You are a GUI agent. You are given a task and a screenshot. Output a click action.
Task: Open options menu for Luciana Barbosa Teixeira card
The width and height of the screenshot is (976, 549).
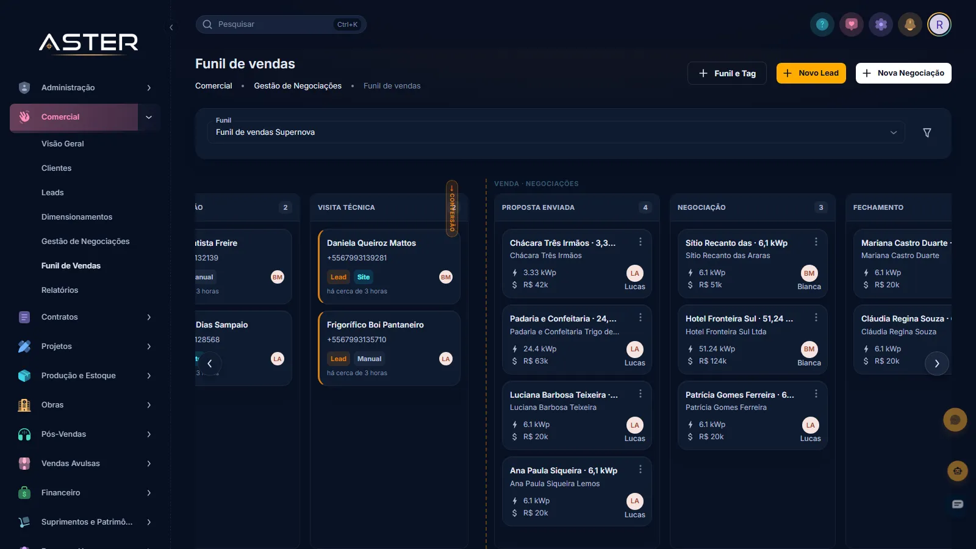(x=640, y=394)
